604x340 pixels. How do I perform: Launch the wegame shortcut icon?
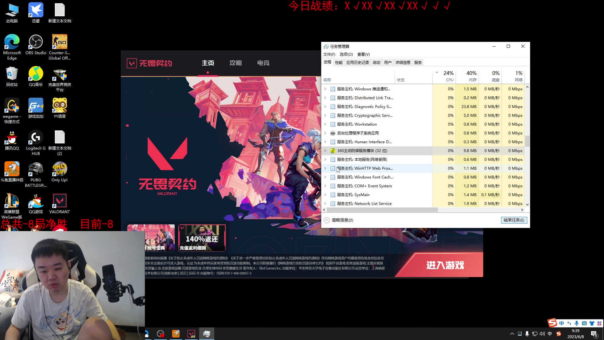12,111
